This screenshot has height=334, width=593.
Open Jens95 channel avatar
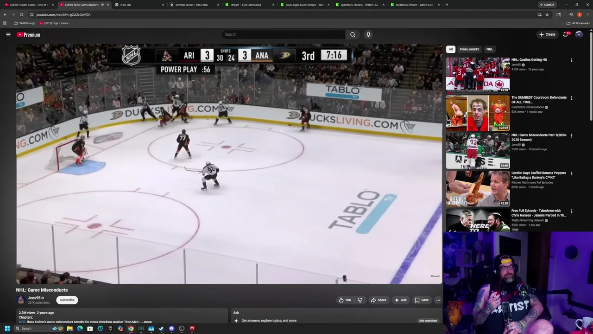click(21, 300)
